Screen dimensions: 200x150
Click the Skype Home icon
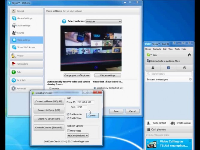(x=189, y=55)
